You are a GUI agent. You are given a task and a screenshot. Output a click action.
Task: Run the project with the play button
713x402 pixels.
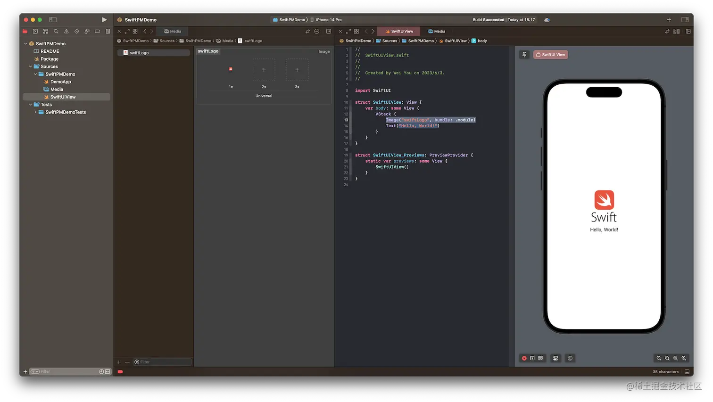pyautogui.click(x=104, y=20)
